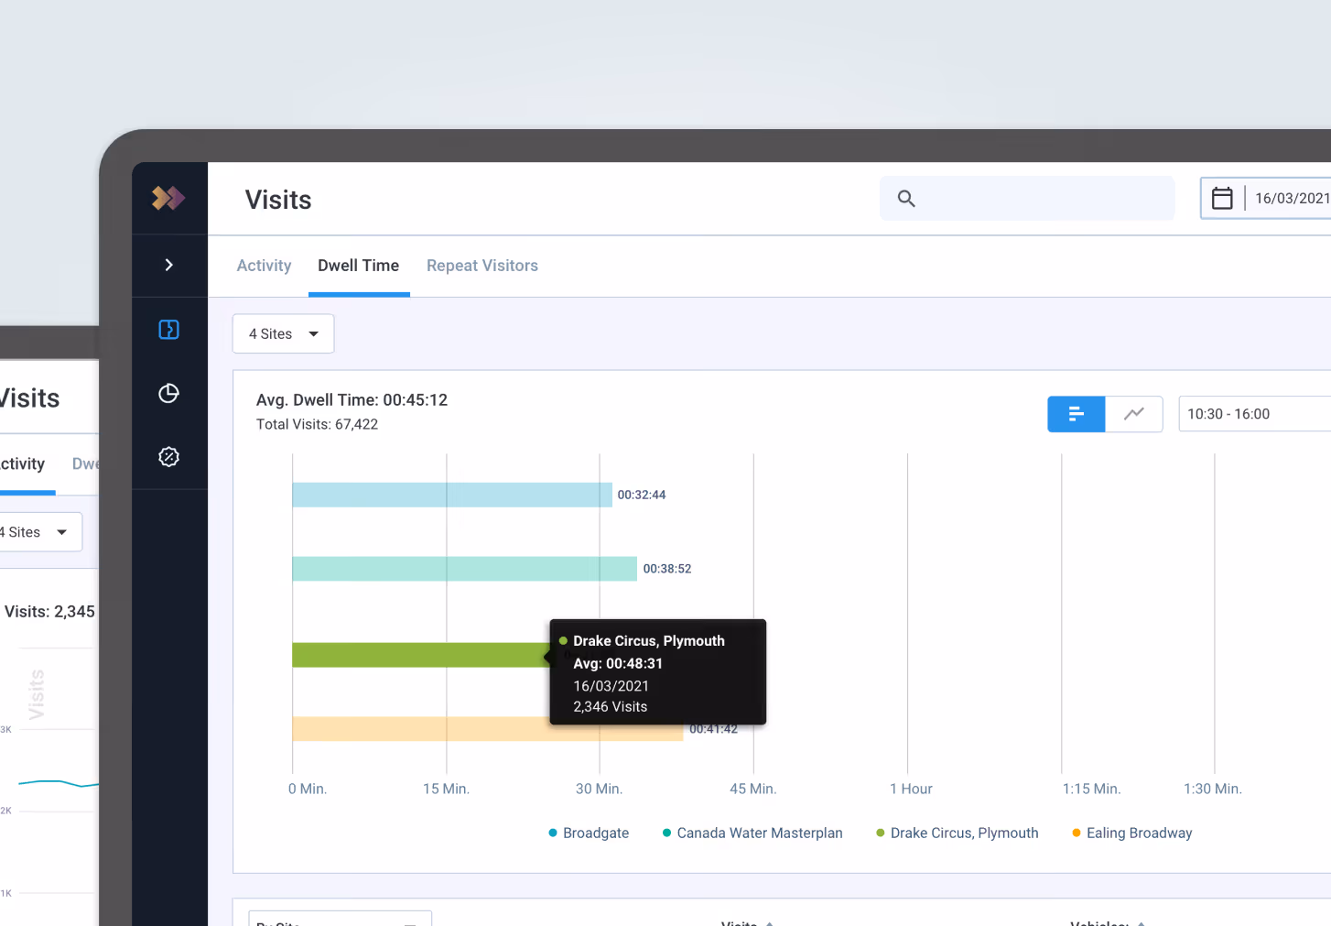
Task: Click Visits: 2,345 in the left window
Action: point(49,612)
